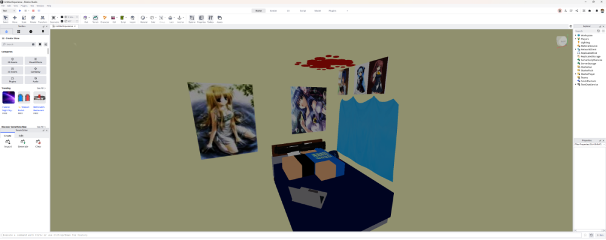606x240 pixels.
Task: Expand the TextChatService node in Explorer
Action: pos(576,85)
